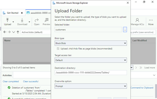
Task: Click the Storage Explorer icon in dialog title
Action: [54, 3]
